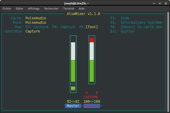Open the Fichier menu
The width and height of the screenshot is (170, 113).
pyautogui.click(x=7, y=9)
